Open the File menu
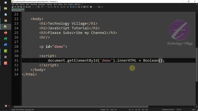 click(13, 4)
